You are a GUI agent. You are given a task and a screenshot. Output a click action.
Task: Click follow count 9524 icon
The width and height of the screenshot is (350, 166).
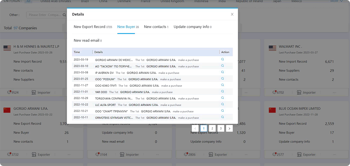pos(9,92)
